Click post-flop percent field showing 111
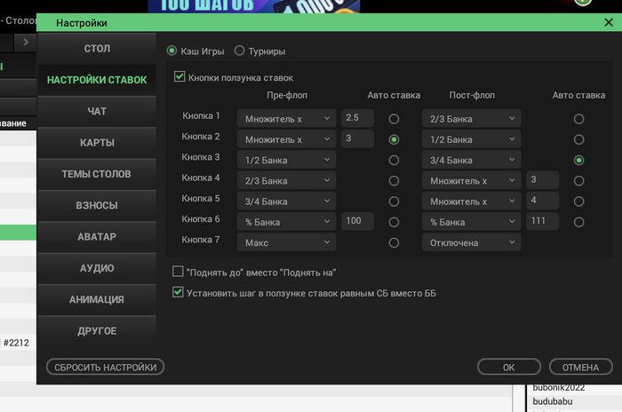The height and width of the screenshot is (412, 622). (x=542, y=221)
